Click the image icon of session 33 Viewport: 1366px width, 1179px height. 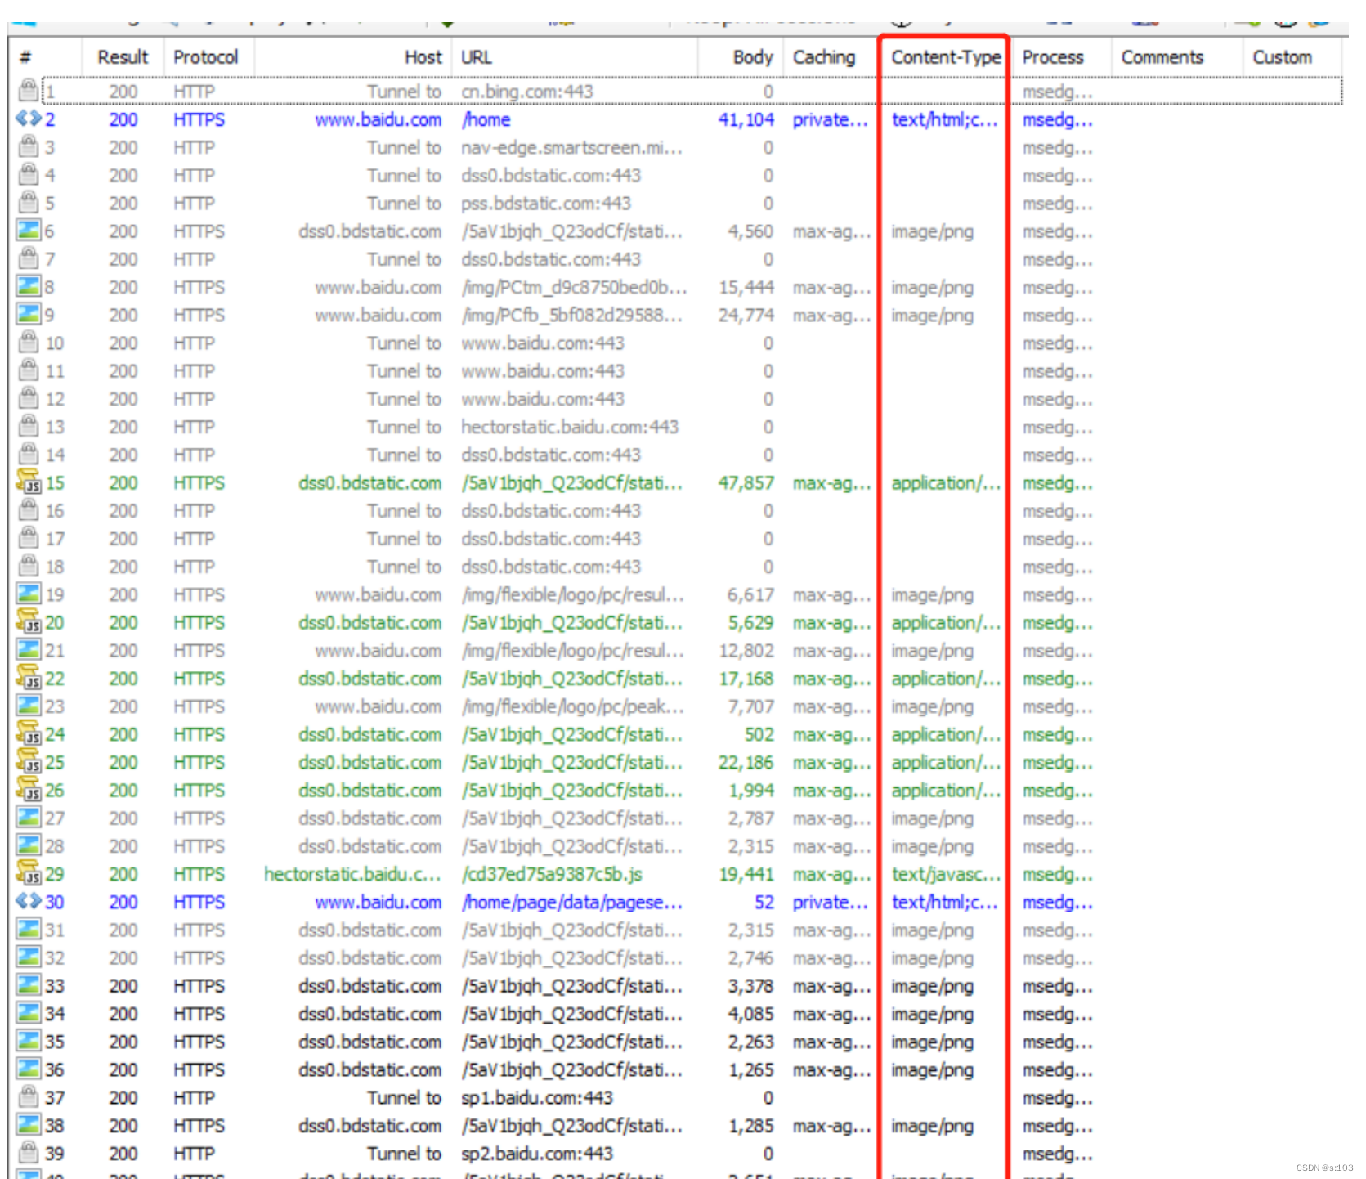pos(29,984)
